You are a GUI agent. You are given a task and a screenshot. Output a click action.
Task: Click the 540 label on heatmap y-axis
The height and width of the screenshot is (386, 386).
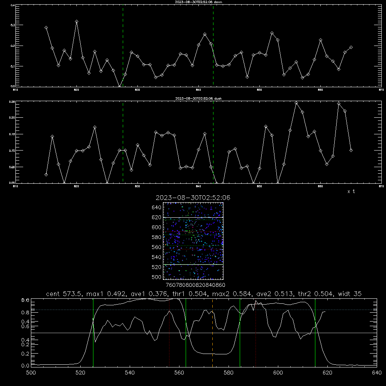156,257
